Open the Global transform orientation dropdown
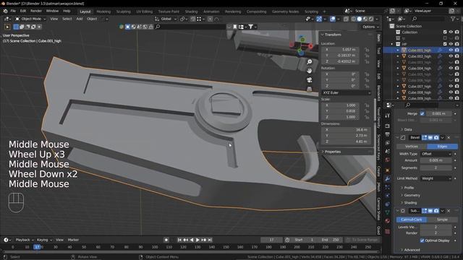The width and height of the screenshot is (463, 260). (x=166, y=19)
